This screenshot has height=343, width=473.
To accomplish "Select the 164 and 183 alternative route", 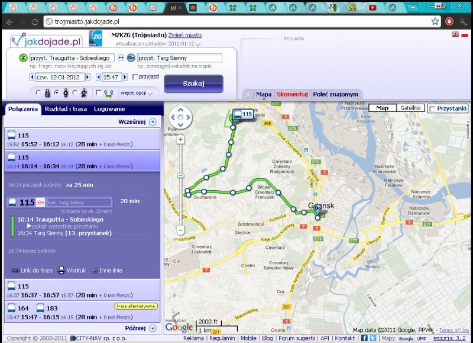I will coord(82,312).
